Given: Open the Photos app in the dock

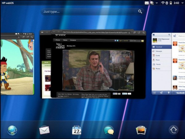Looking at the screenshot, I should tap(141, 130).
